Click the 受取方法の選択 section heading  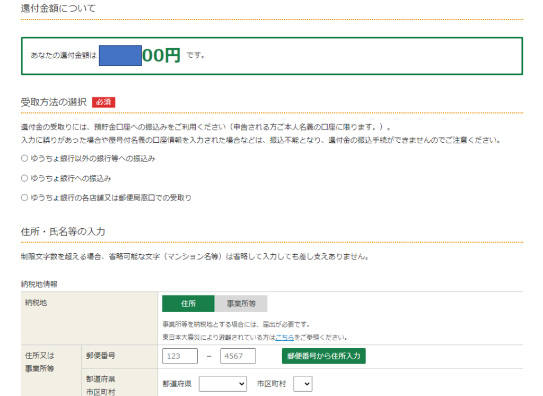tap(54, 102)
